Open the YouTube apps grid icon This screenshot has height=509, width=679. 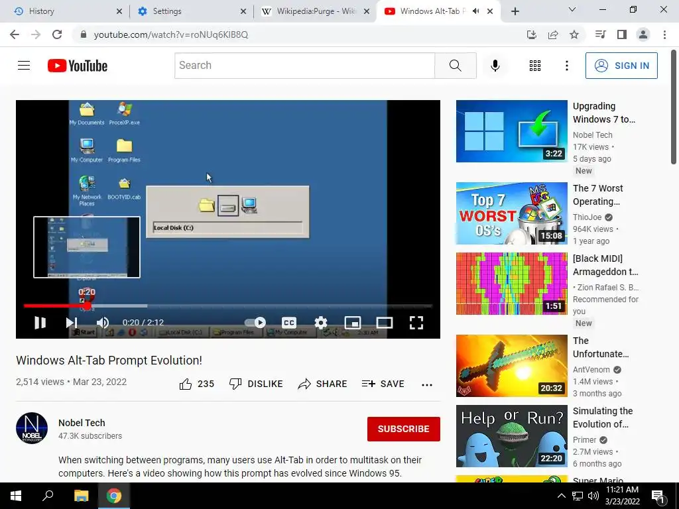click(x=535, y=66)
